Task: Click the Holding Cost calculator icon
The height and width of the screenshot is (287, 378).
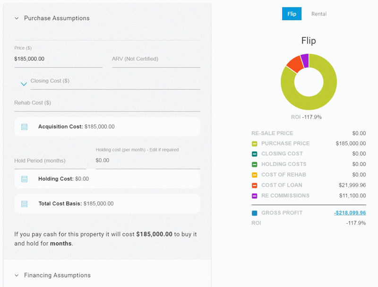Action: tap(24, 179)
